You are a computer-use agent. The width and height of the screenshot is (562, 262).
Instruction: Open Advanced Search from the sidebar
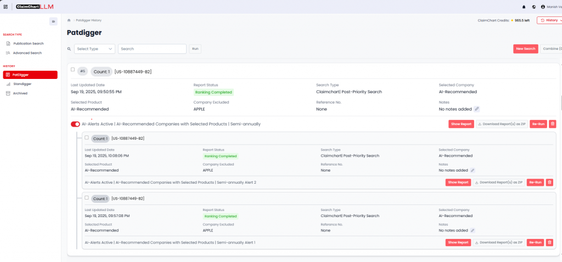27,53
